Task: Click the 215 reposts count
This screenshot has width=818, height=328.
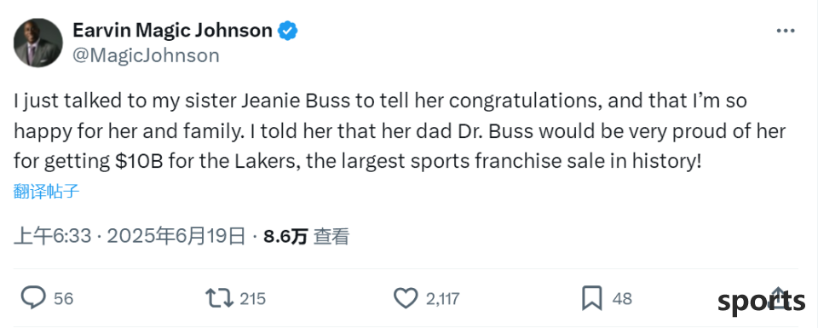Action: point(253,299)
